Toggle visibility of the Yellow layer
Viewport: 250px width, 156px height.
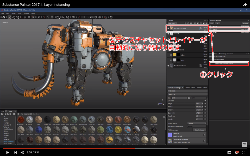pos(171,55)
